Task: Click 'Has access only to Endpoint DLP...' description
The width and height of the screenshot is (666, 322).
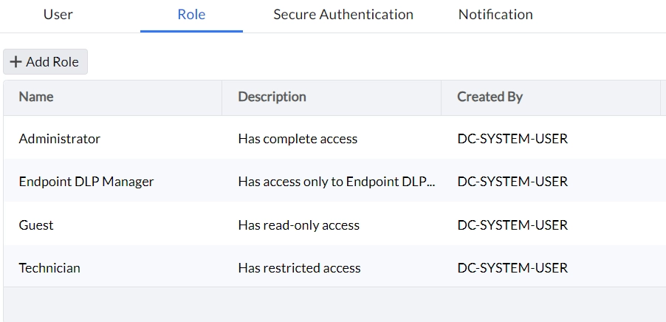Action: [x=337, y=182]
